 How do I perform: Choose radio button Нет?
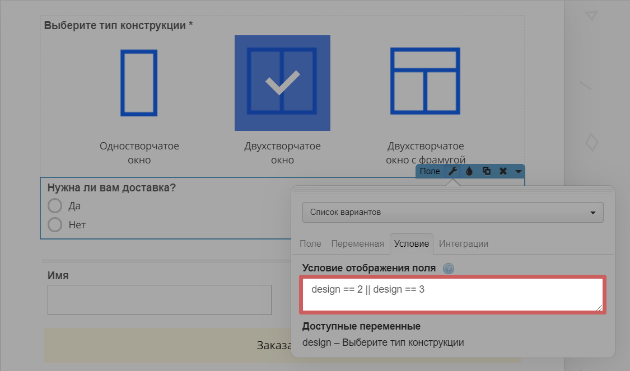[x=55, y=224]
